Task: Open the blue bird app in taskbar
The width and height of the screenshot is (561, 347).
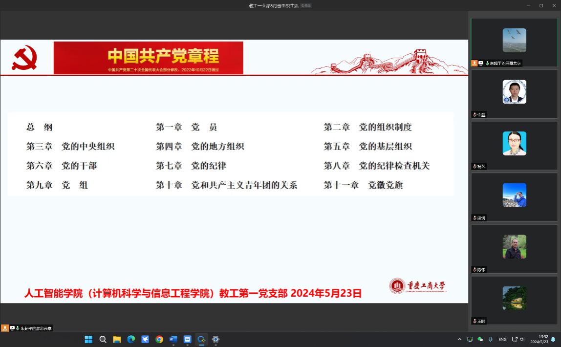Action: point(145,339)
